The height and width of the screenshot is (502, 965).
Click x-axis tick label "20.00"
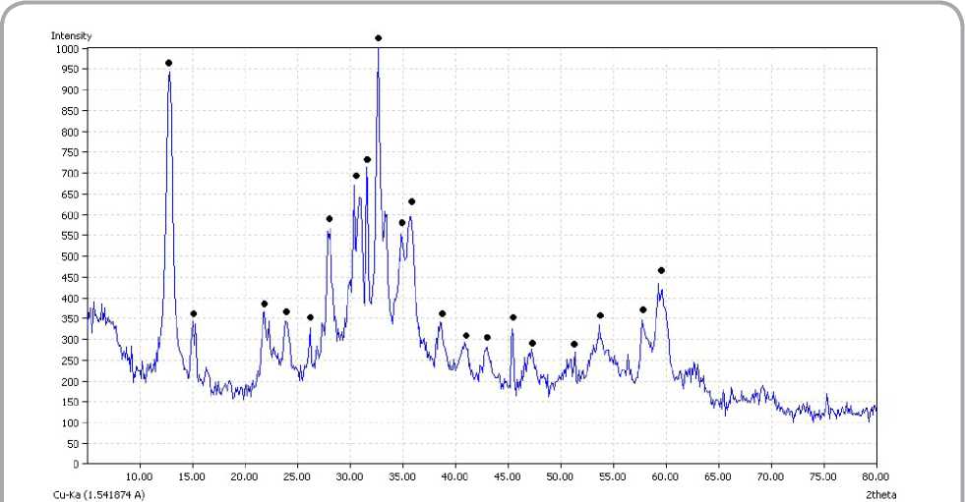coord(245,476)
